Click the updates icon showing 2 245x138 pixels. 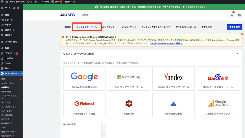click(30, 2)
